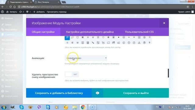Switch to Пользовательский CSS tab

point(139,32)
